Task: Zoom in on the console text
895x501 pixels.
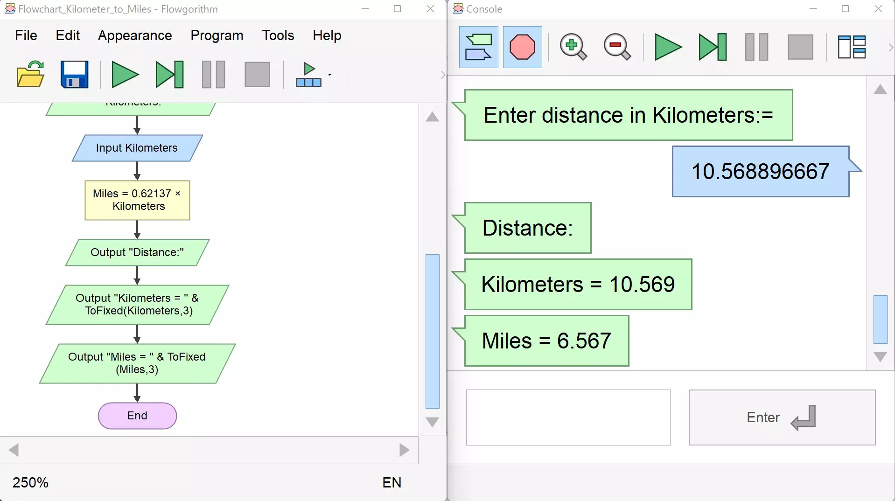Action: (x=573, y=47)
